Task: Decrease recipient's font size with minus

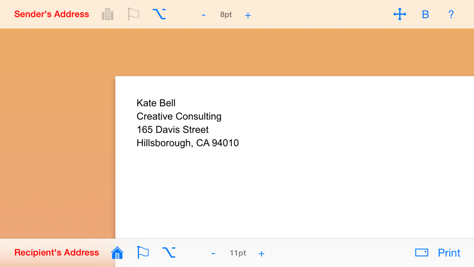Action: point(213,253)
